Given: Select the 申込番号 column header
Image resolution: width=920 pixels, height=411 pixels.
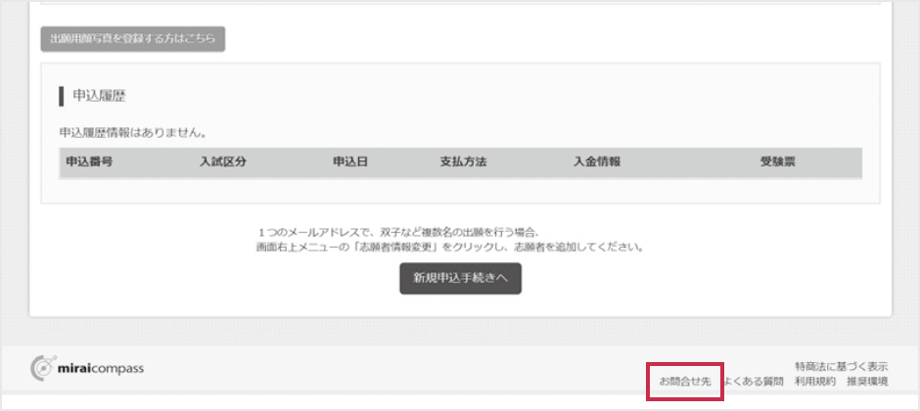Looking at the screenshot, I should [89, 162].
